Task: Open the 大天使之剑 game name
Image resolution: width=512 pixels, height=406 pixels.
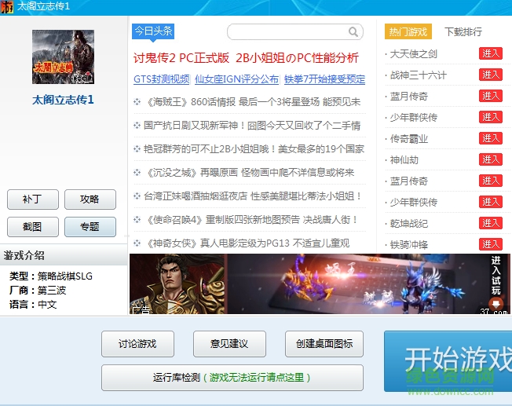Action: click(413, 54)
